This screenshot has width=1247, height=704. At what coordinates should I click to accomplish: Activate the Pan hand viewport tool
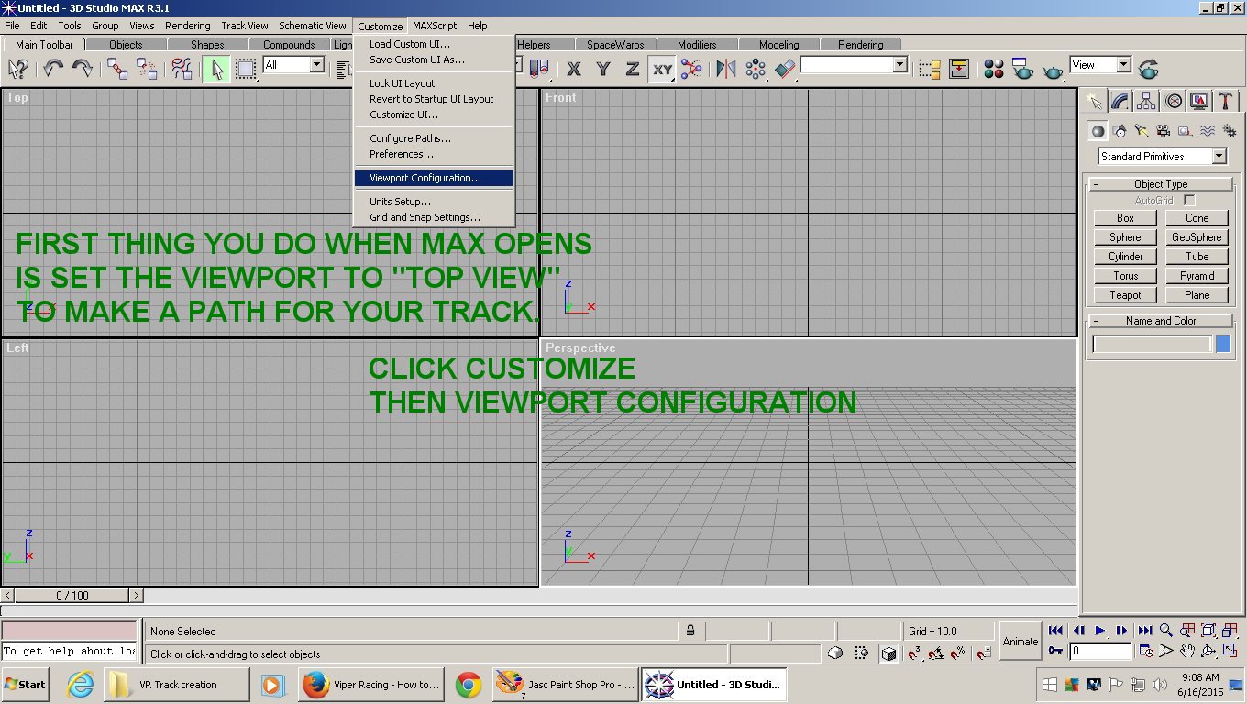pos(1187,651)
